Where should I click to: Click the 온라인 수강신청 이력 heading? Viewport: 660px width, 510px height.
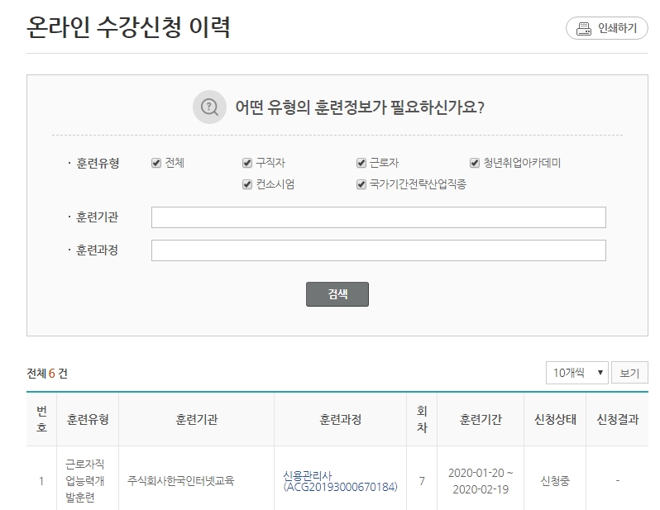point(128,27)
